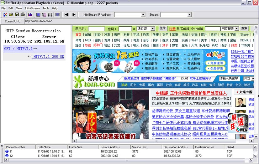This screenshot has width=259, height=164.
Task: Click the 密码 password input field
Action: (125, 29)
